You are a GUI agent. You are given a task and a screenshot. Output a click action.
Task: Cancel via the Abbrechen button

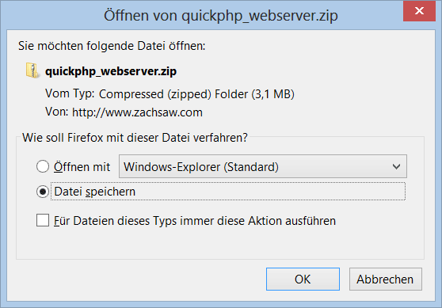coord(385,279)
